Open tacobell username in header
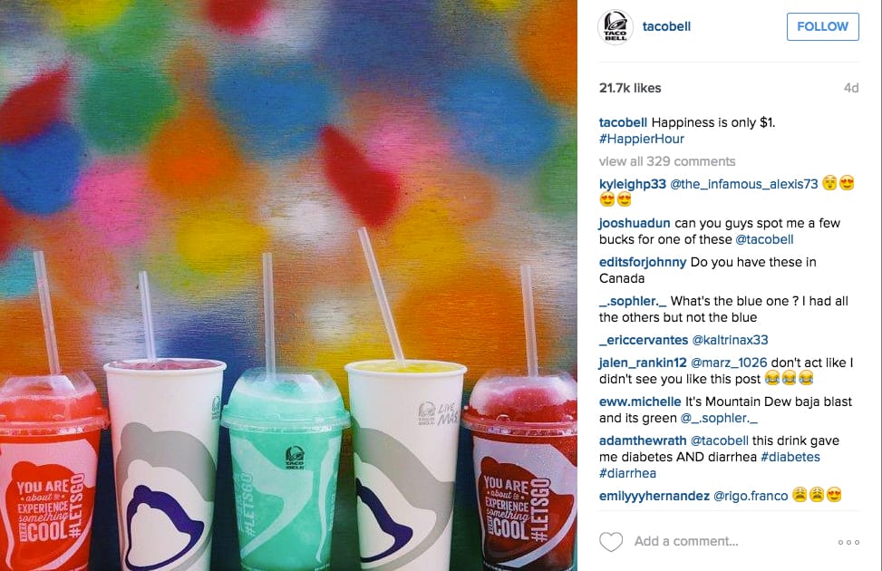882x571 pixels. tap(666, 26)
